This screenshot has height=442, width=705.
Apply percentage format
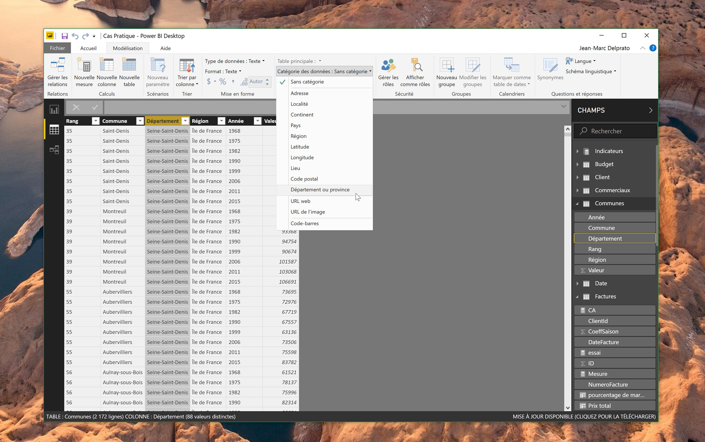coord(223,82)
